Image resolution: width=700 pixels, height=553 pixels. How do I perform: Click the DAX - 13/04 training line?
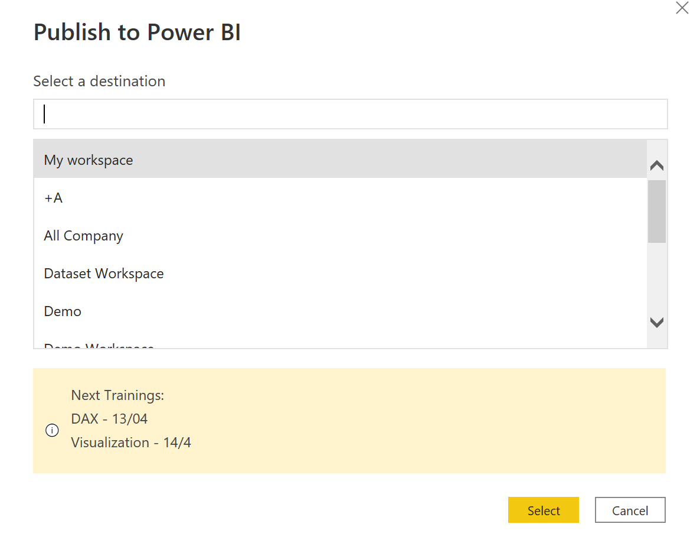click(x=109, y=419)
